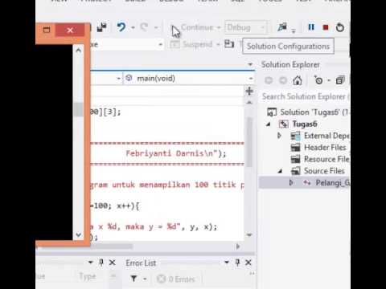Click the Error List panel title
Viewport: 386px width, 289px height.
141,263
